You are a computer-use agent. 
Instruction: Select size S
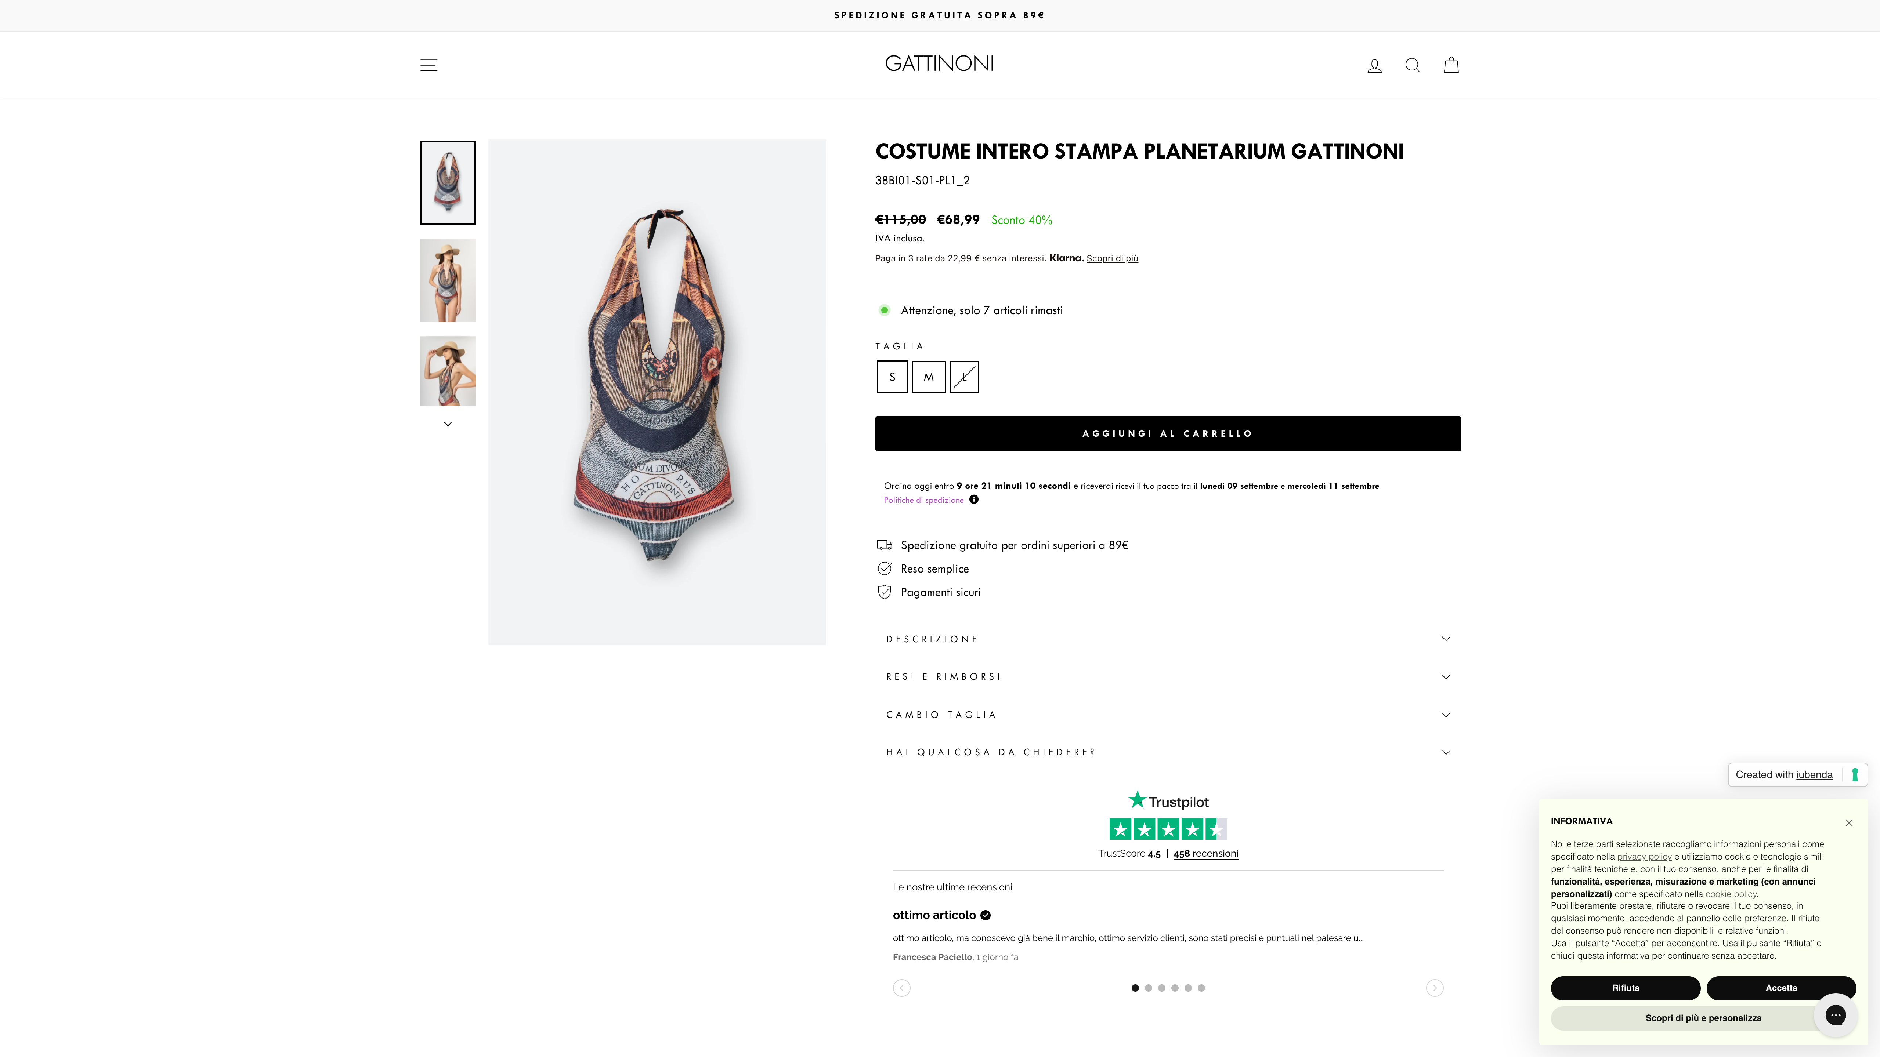[892, 377]
